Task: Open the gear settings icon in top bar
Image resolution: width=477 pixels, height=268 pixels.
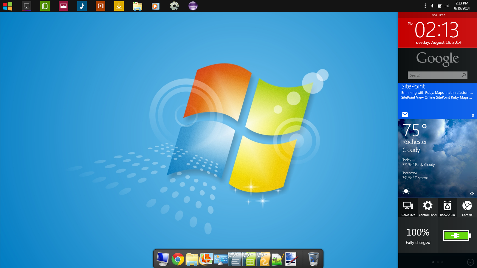Action: coord(174,6)
